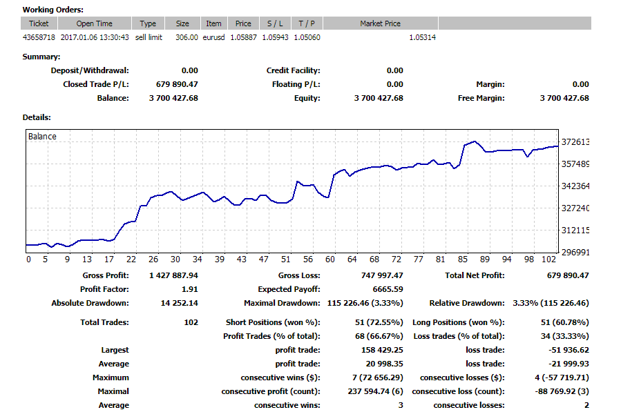Click the Free Margin label
621x412 pixels.
point(481,98)
